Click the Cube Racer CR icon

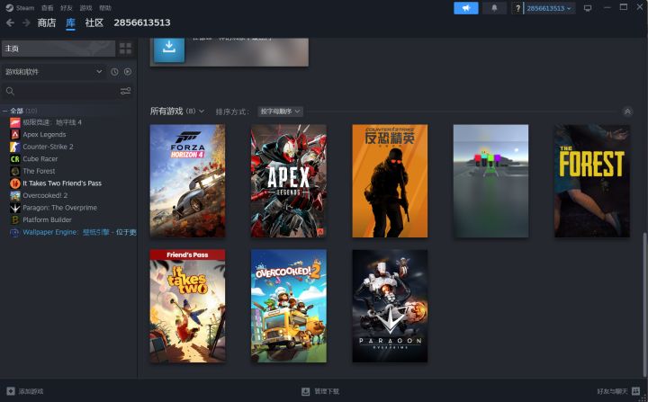point(15,158)
